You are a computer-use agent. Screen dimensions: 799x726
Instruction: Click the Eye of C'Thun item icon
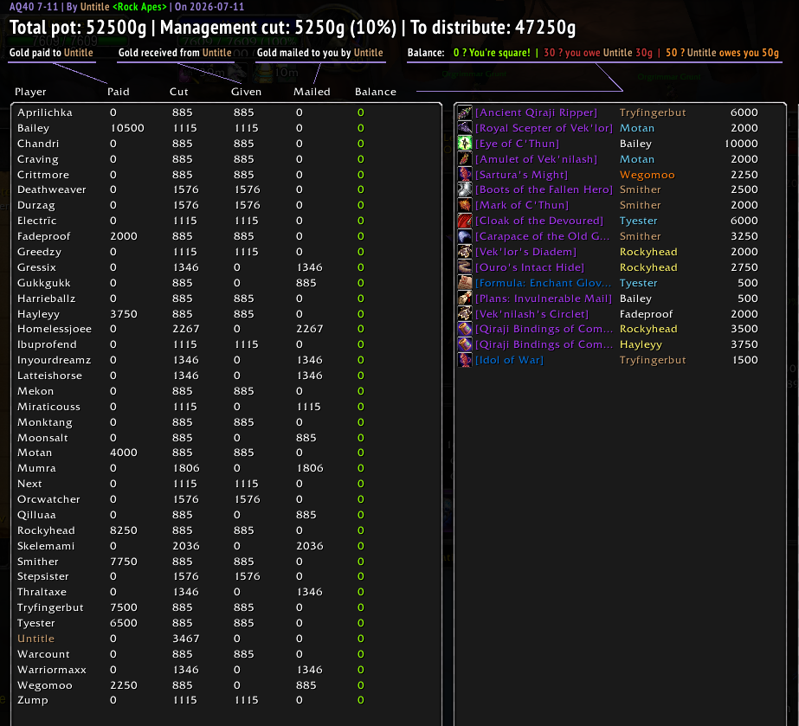[464, 144]
